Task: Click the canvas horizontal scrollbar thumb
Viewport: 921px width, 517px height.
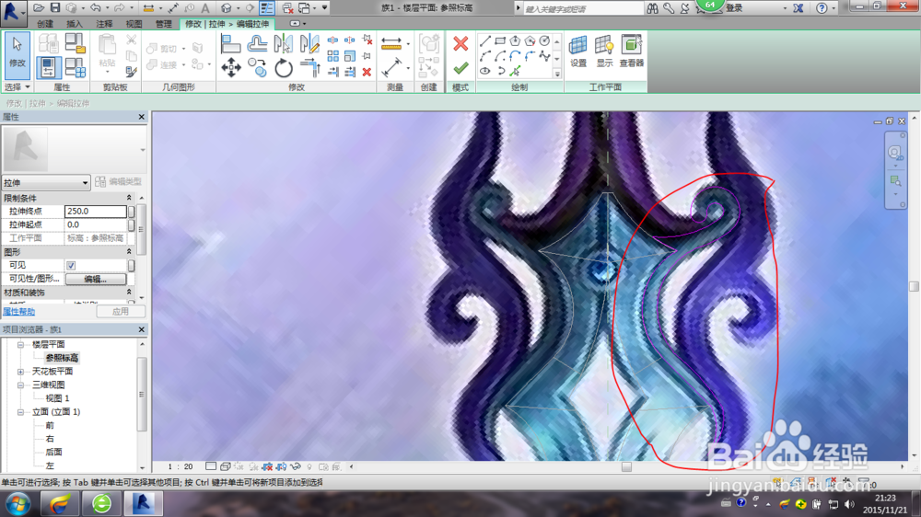Action: [626, 466]
